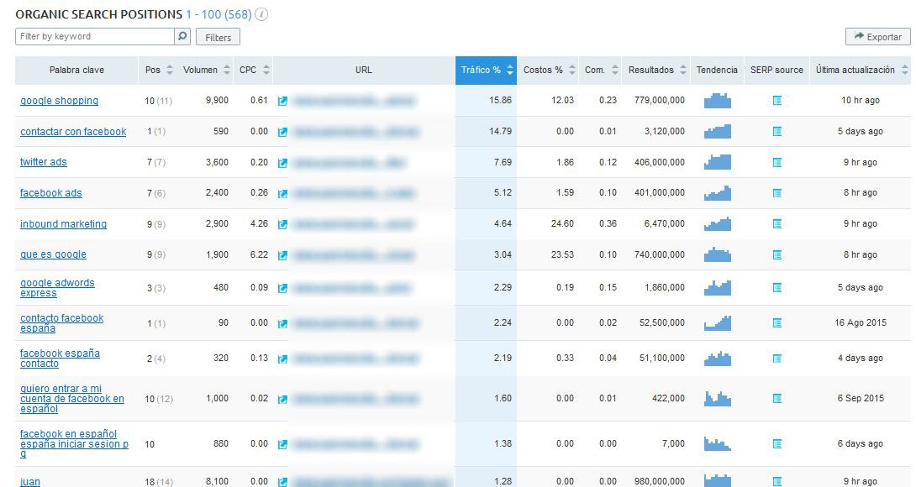Click the Palabra clave column header

pos(76,70)
